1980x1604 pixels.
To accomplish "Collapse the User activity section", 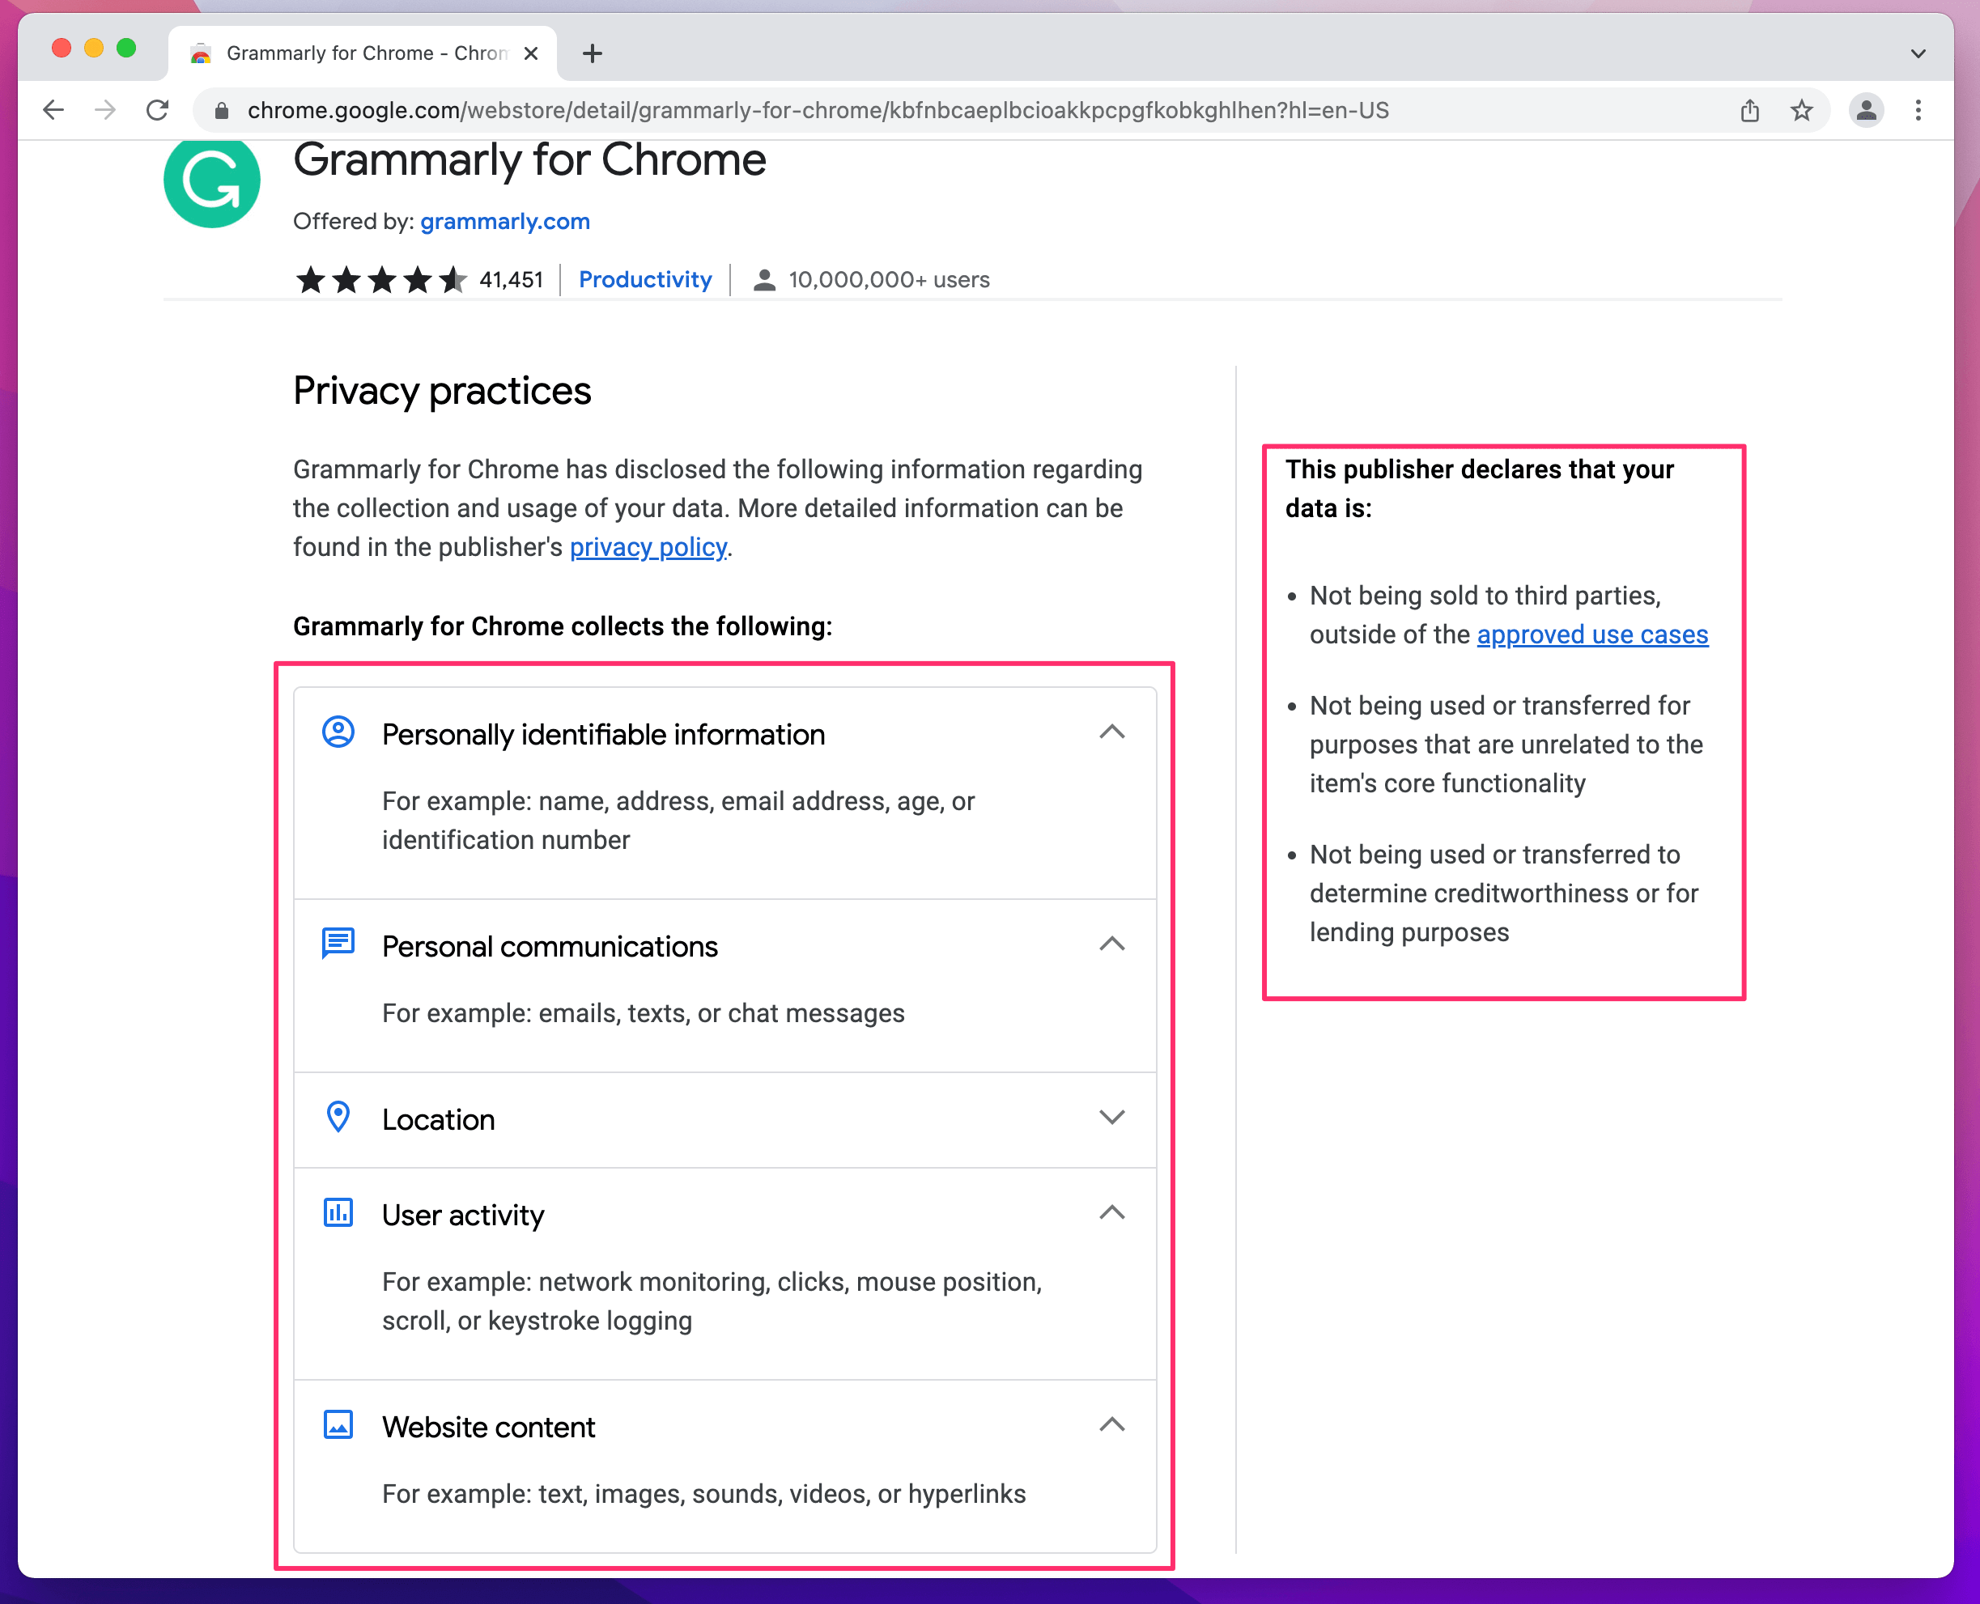I will pos(1113,1212).
